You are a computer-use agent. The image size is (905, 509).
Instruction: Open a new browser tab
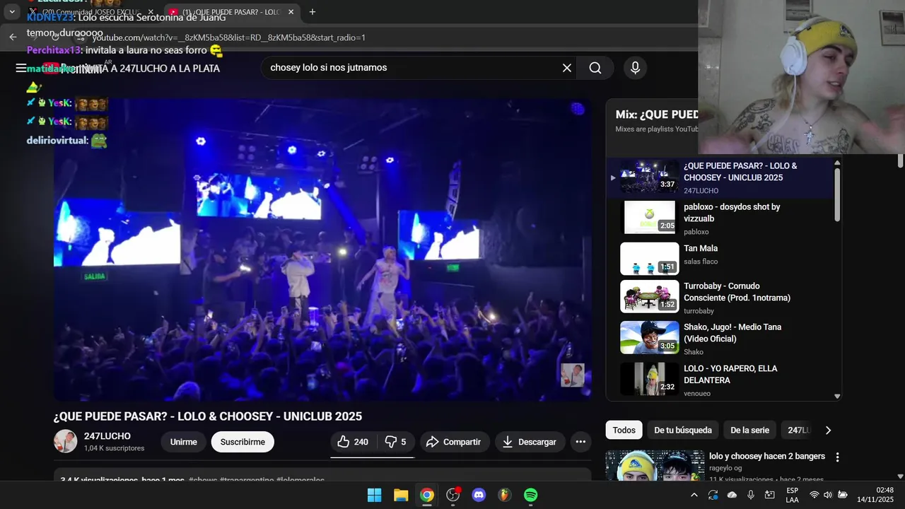[x=313, y=12]
